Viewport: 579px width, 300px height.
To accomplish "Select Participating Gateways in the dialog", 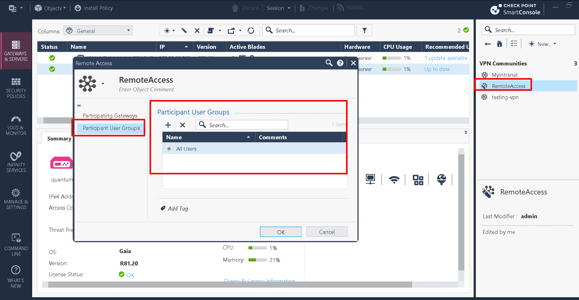I will tap(110, 115).
